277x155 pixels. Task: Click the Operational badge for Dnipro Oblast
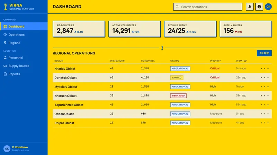point(180,123)
